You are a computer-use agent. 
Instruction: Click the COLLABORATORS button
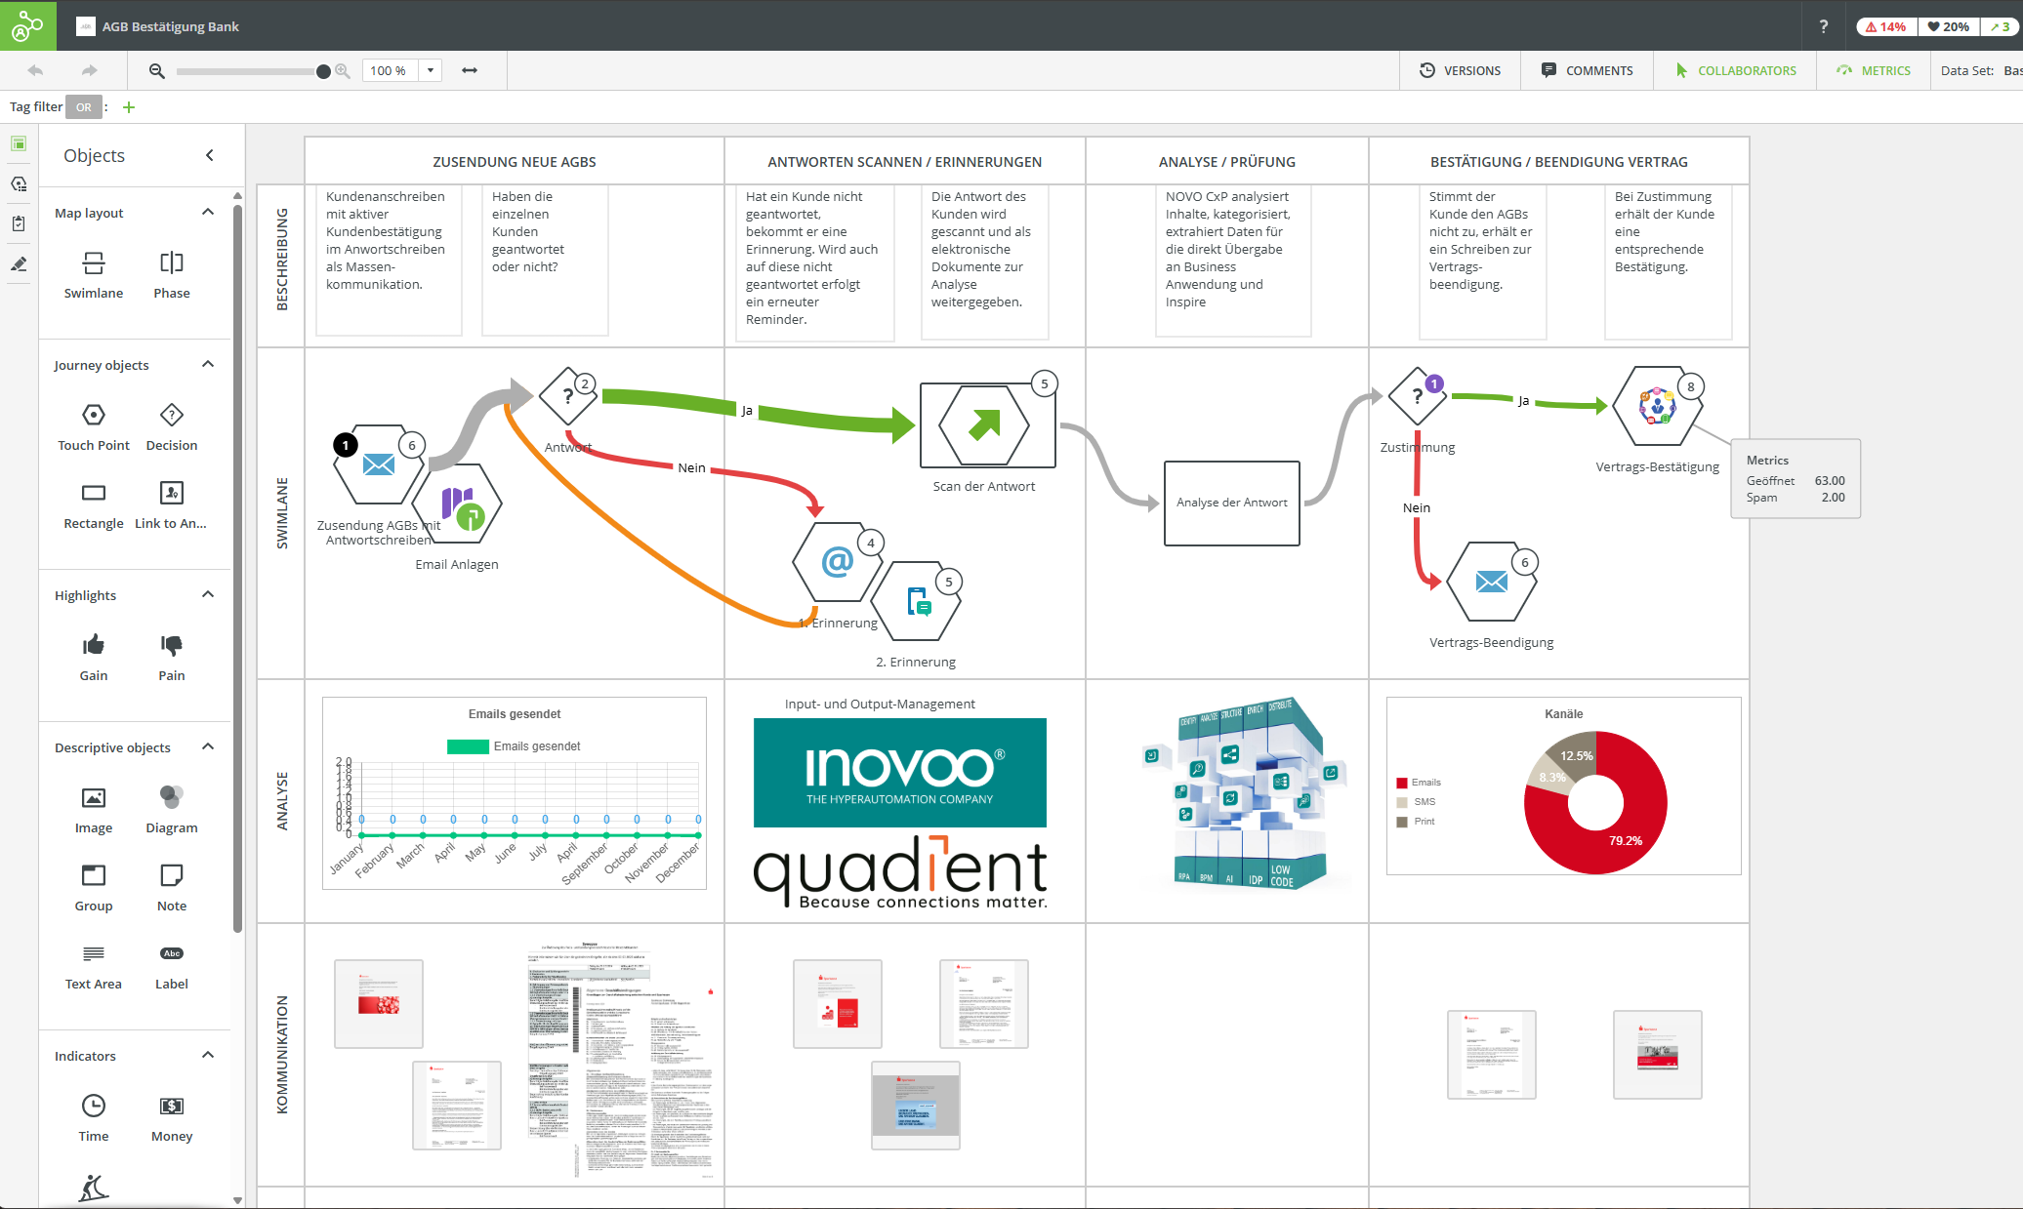1735,70
